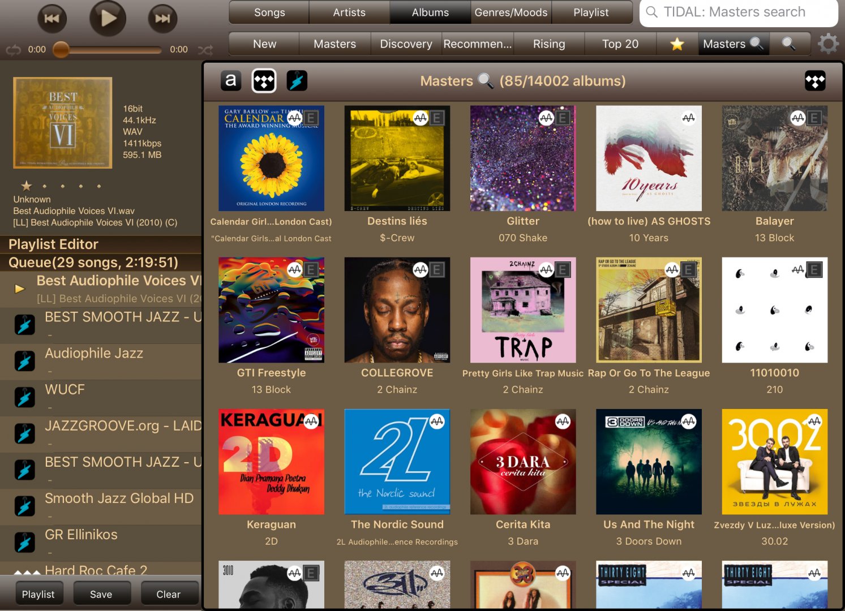Viewport: 845px width, 611px height.
Task: Click artist name 2 Chainz under COLLEGROVE
Action: [397, 390]
